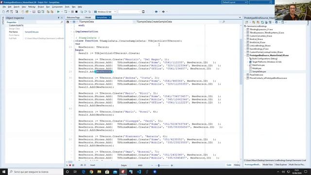The height and width of the screenshot is (175, 311).
Task: Select QuickBindings_07.exe project
Action: (x=259, y=49)
